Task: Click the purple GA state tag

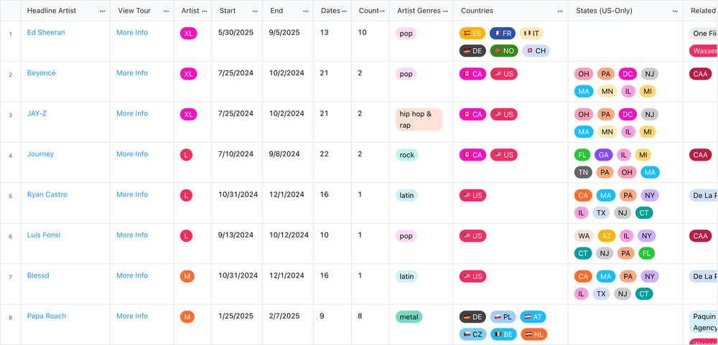Action: pos(604,155)
